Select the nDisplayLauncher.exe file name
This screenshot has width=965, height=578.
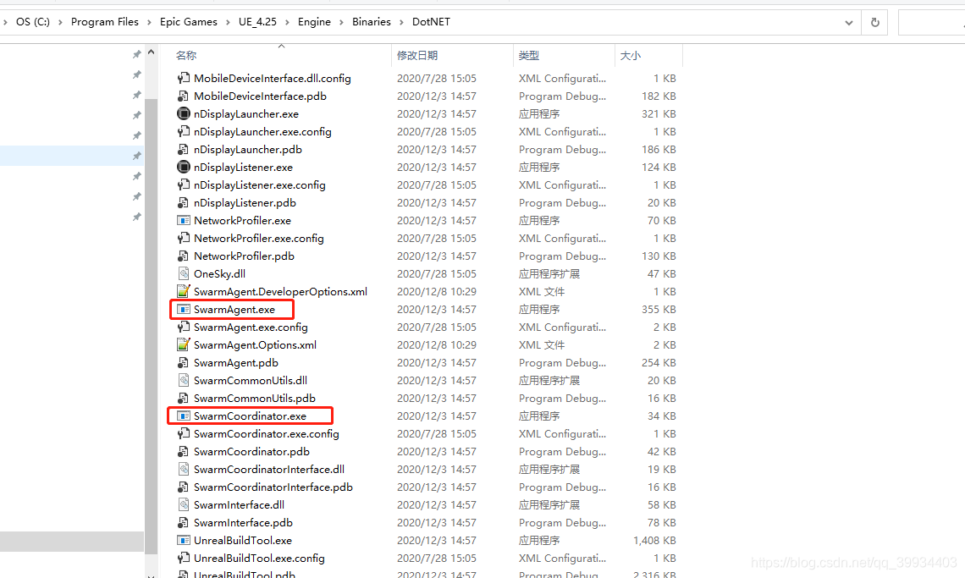[x=246, y=114]
